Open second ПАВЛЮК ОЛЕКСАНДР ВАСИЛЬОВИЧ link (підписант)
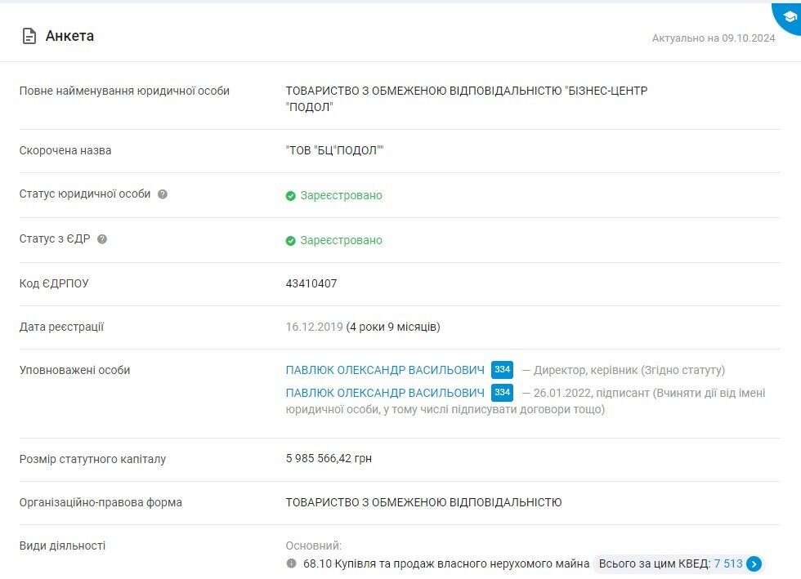This screenshot has height=579, width=801. point(385,393)
